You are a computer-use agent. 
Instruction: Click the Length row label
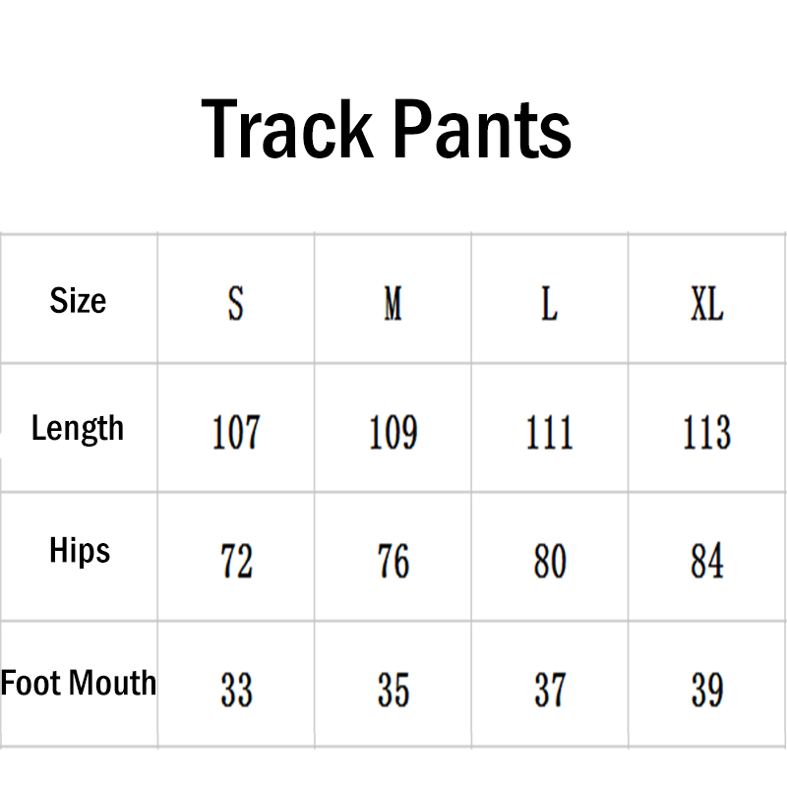point(78,429)
